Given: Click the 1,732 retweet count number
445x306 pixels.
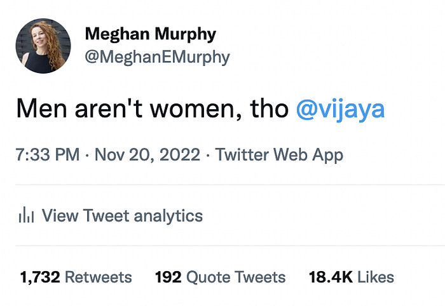Looking at the screenshot, I should pos(40,277).
